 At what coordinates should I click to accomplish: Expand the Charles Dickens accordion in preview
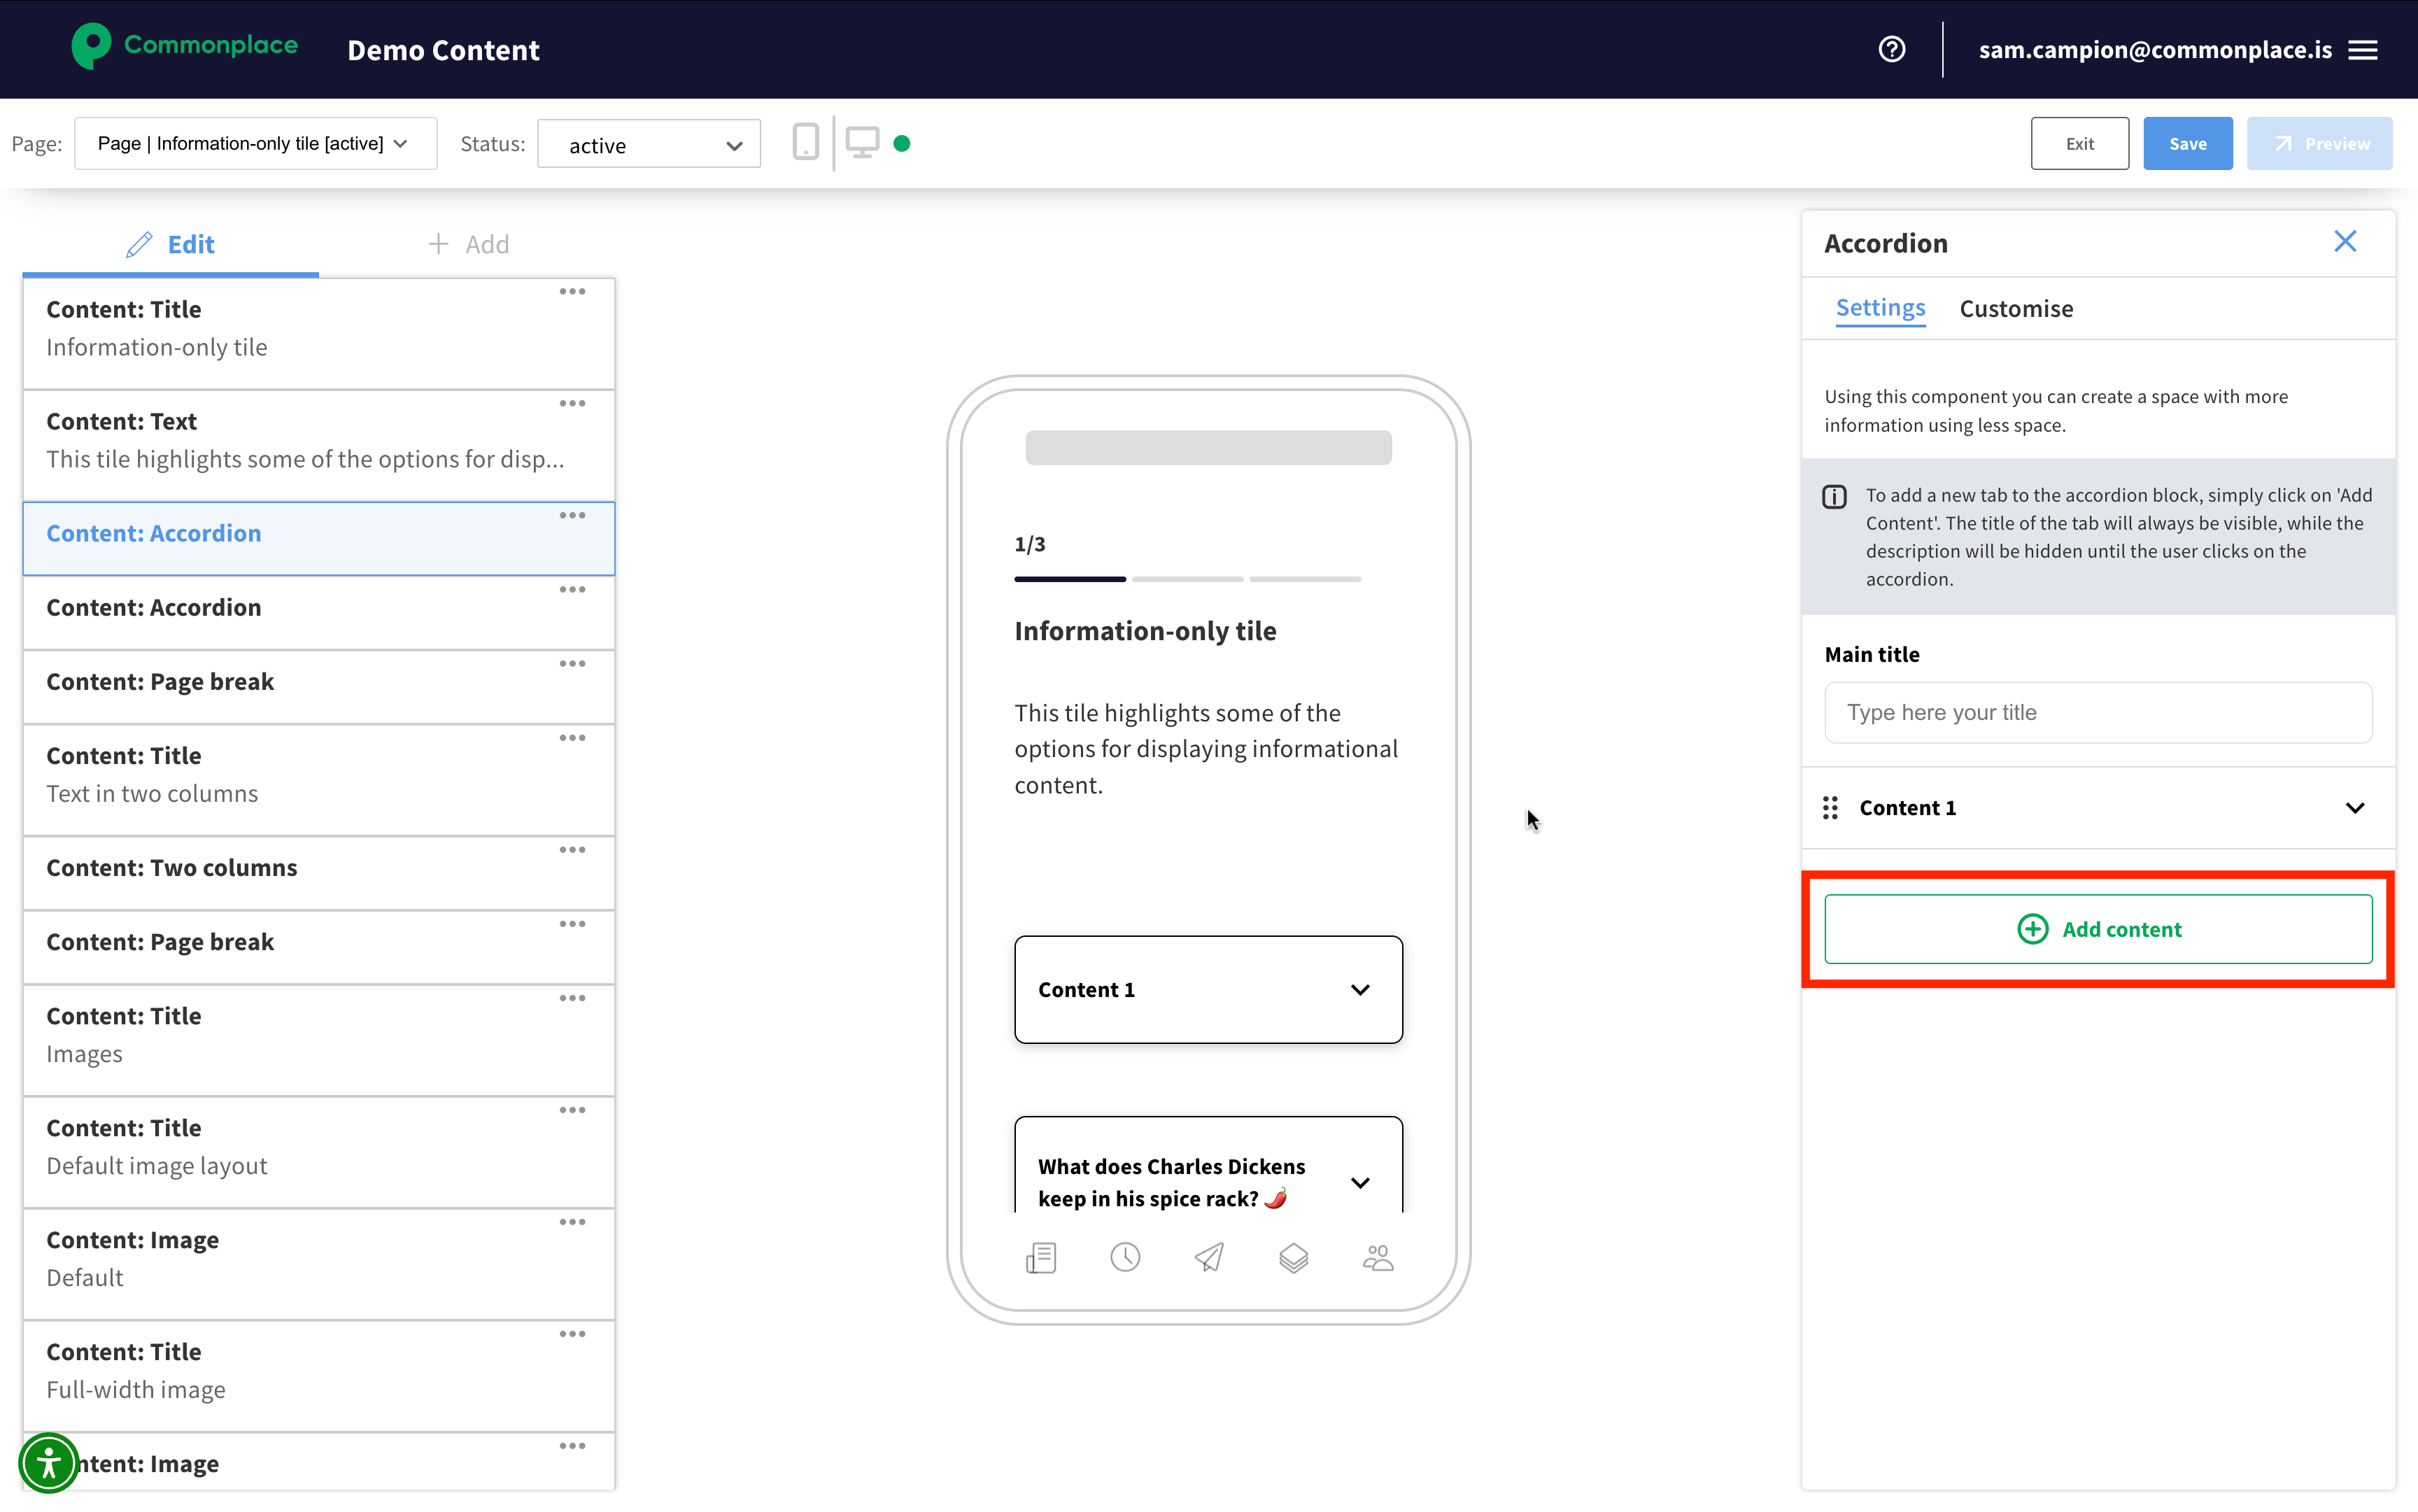coord(1360,1182)
